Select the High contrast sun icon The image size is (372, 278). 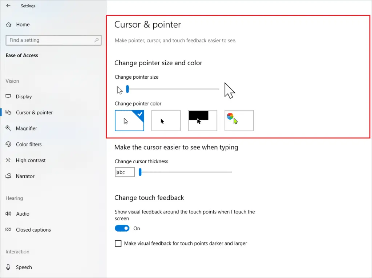8,160
